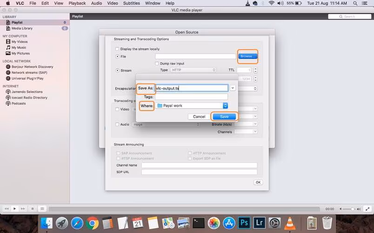Open Terminal from the dock
Screen dimensions: 374x233
(x=199, y=223)
